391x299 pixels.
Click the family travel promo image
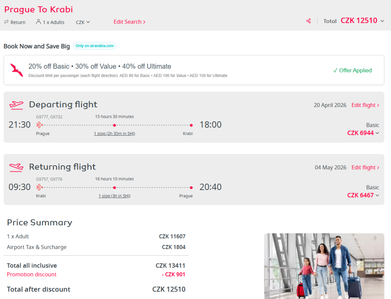coord(324,266)
